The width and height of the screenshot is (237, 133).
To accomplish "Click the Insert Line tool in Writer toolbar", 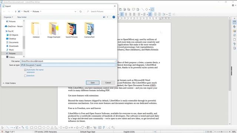I will (143, 10).
